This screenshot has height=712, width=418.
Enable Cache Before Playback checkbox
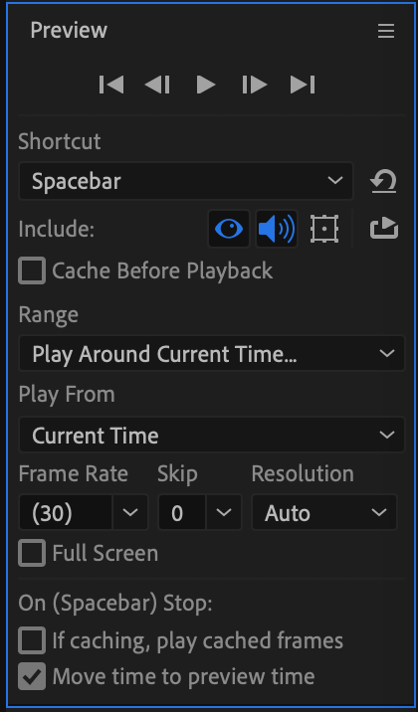(32, 270)
